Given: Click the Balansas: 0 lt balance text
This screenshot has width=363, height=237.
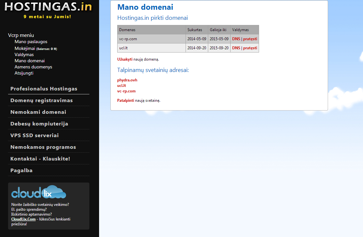Looking at the screenshot, I should (x=47, y=49).
